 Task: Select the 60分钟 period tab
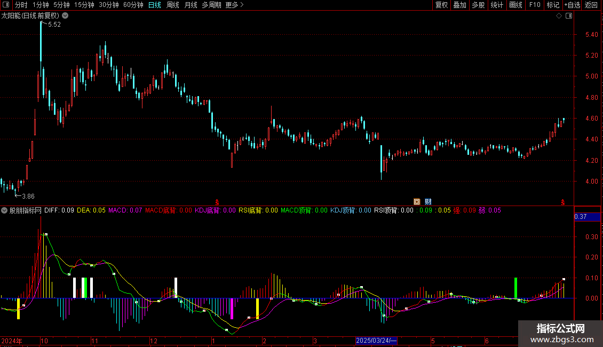(133, 5)
